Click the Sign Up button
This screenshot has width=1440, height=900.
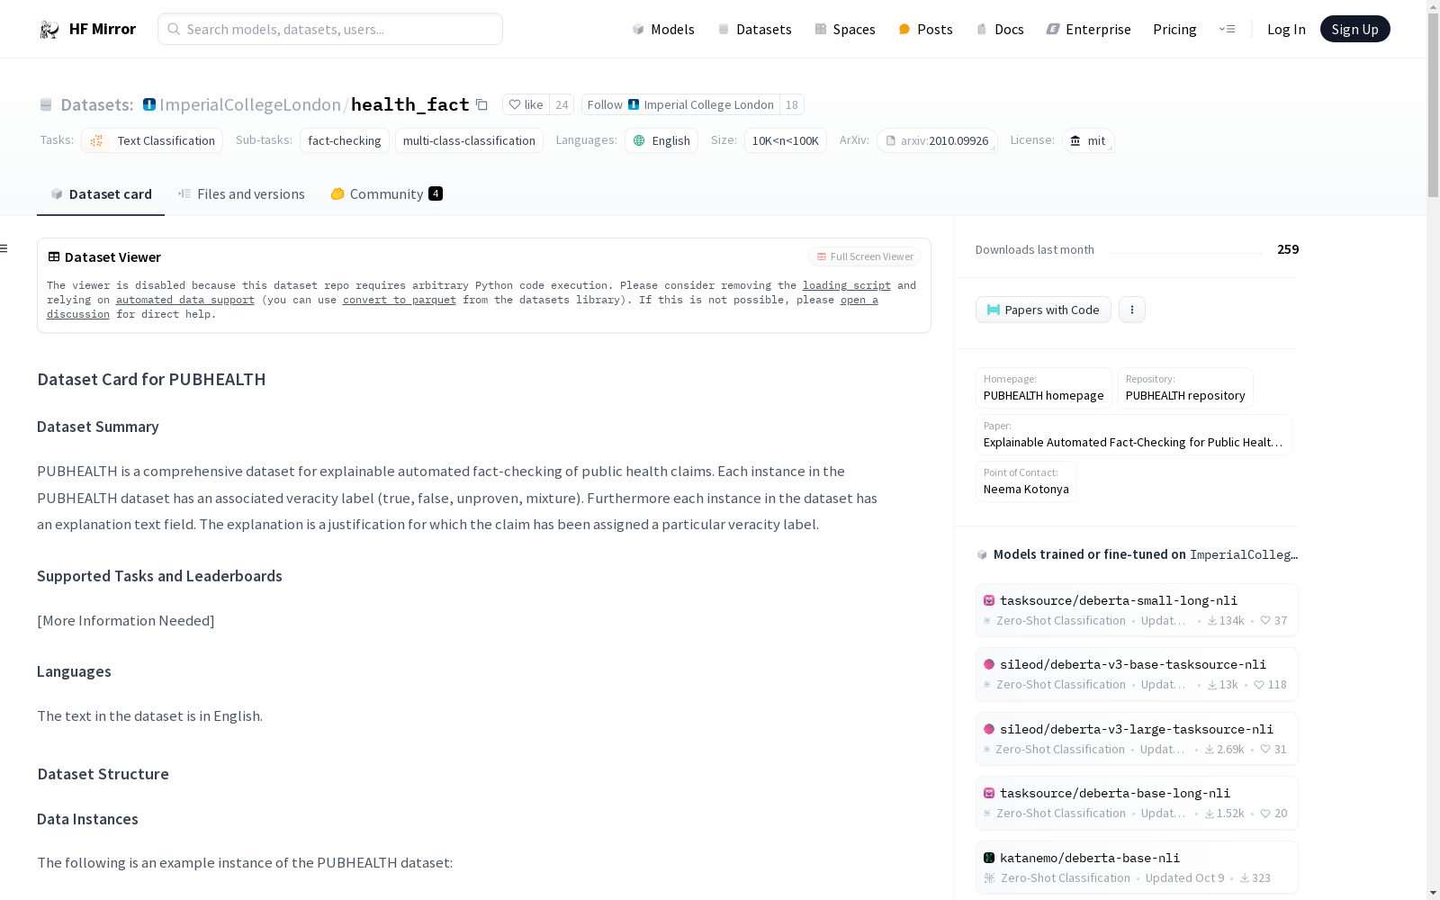(x=1354, y=29)
